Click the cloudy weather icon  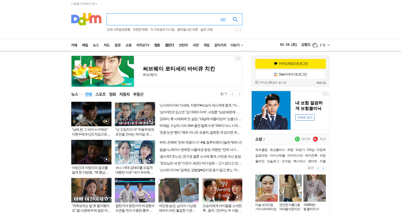tap(315, 45)
